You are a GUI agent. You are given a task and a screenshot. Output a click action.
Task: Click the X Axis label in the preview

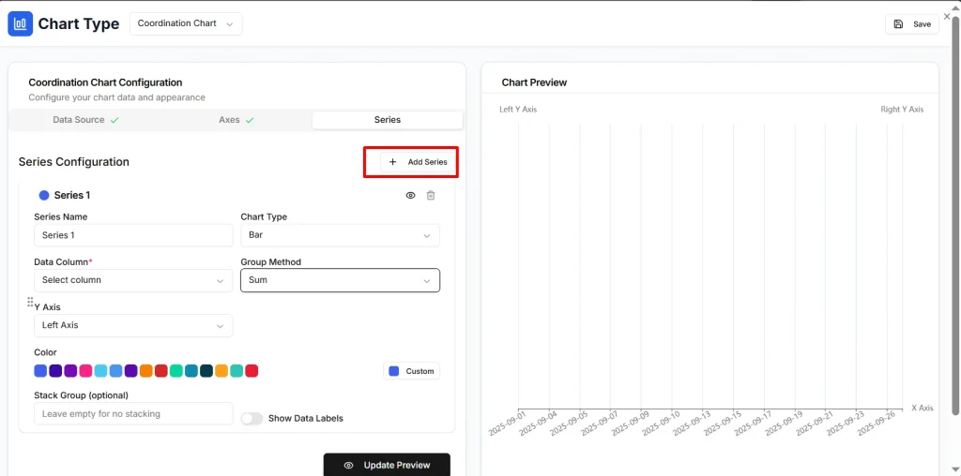coord(922,408)
